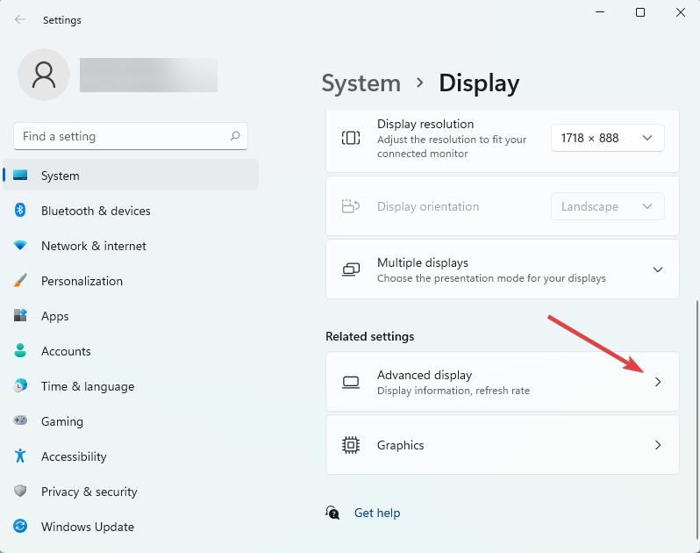The image size is (700, 553).
Task: Select the Personalization paintbrush icon
Action: (x=20, y=281)
